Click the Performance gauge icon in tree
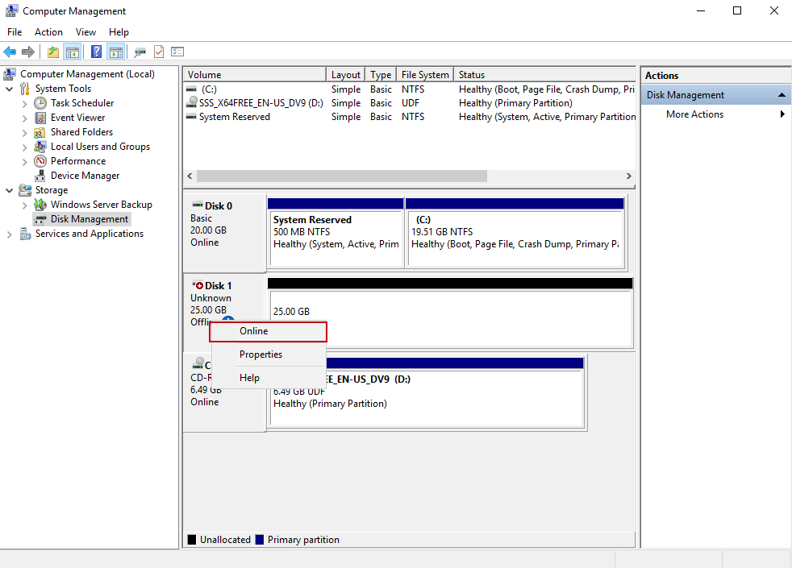The image size is (792, 568). coord(40,161)
